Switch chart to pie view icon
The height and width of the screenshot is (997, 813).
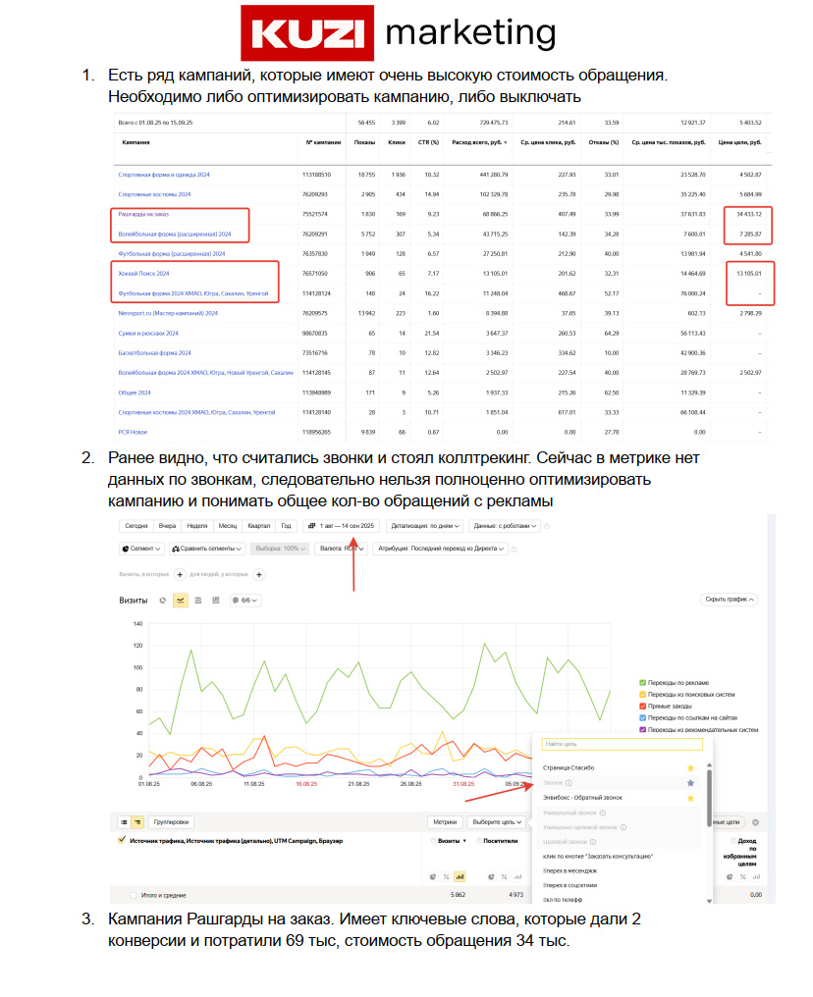point(163,601)
